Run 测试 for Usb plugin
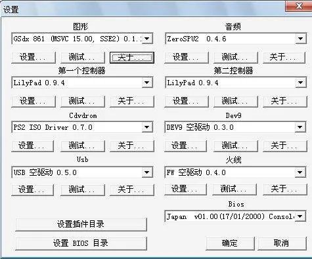This screenshot has height=259, width=312. click(83, 189)
